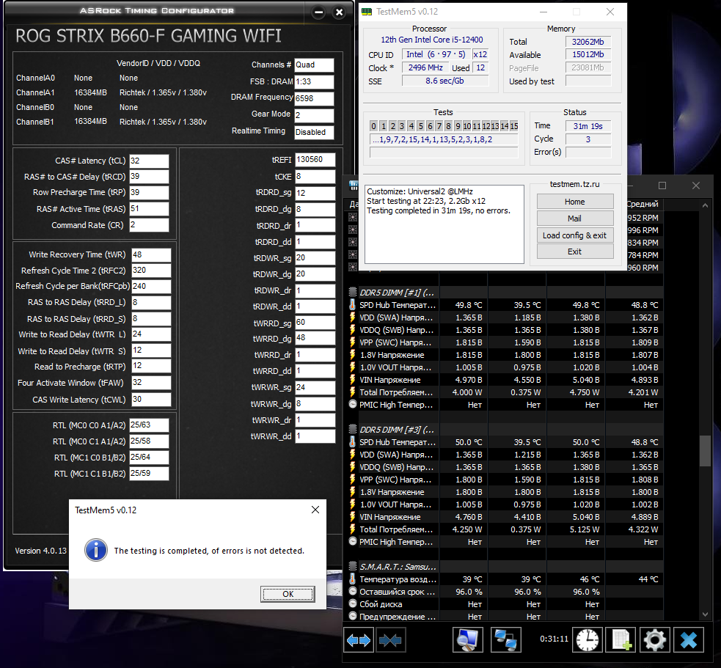The height and width of the screenshot is (668, 721).
Task: Click 'Средний' column header in HWiNFO
Action: coord(643,204)
